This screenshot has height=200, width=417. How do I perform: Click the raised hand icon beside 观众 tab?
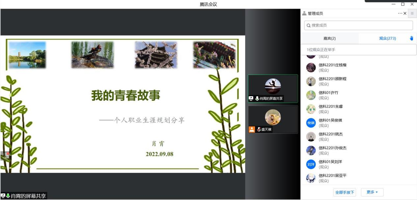click(x=411, y=38)
